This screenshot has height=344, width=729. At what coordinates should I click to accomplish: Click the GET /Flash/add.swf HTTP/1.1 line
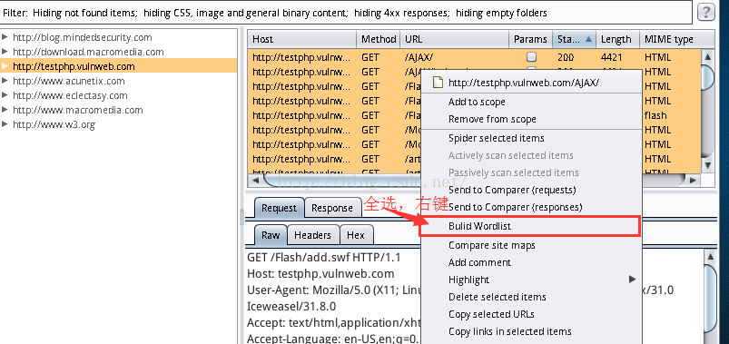point(323,257)
